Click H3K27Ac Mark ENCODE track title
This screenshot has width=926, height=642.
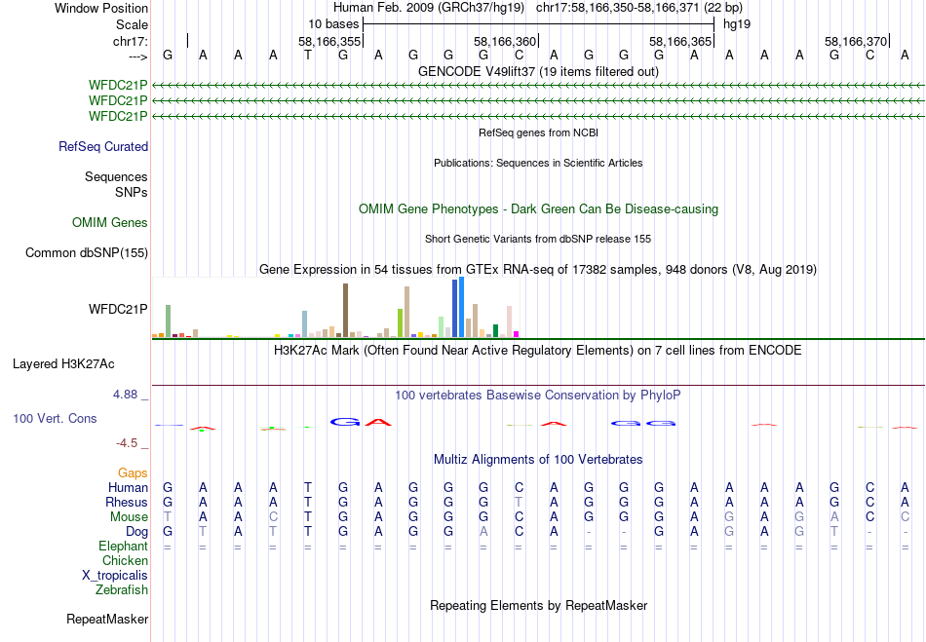click(x=538, y=351)
